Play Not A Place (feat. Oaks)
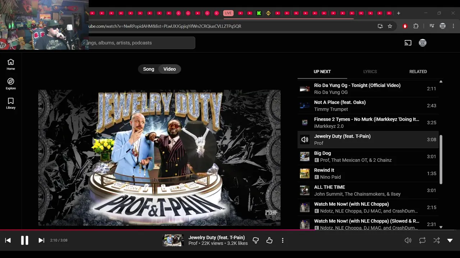 (x=368, y=106)
